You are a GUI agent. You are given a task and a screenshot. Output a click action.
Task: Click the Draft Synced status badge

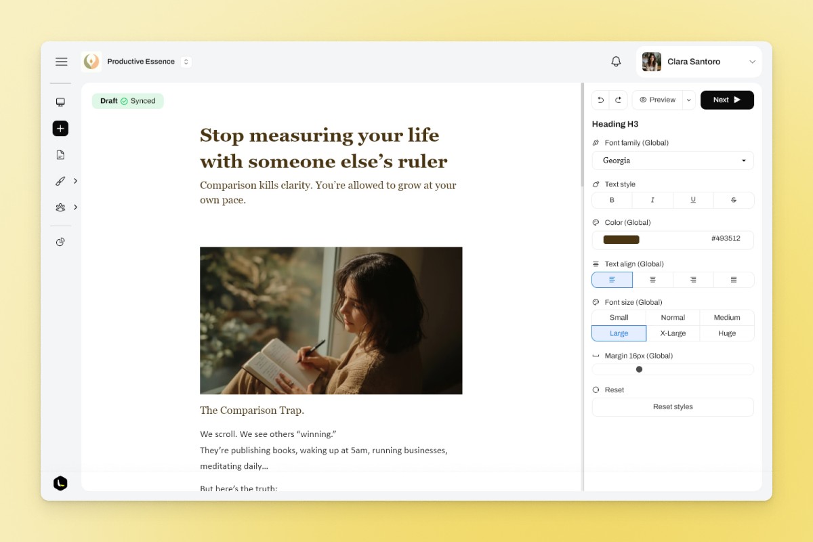tap(128, 101)
